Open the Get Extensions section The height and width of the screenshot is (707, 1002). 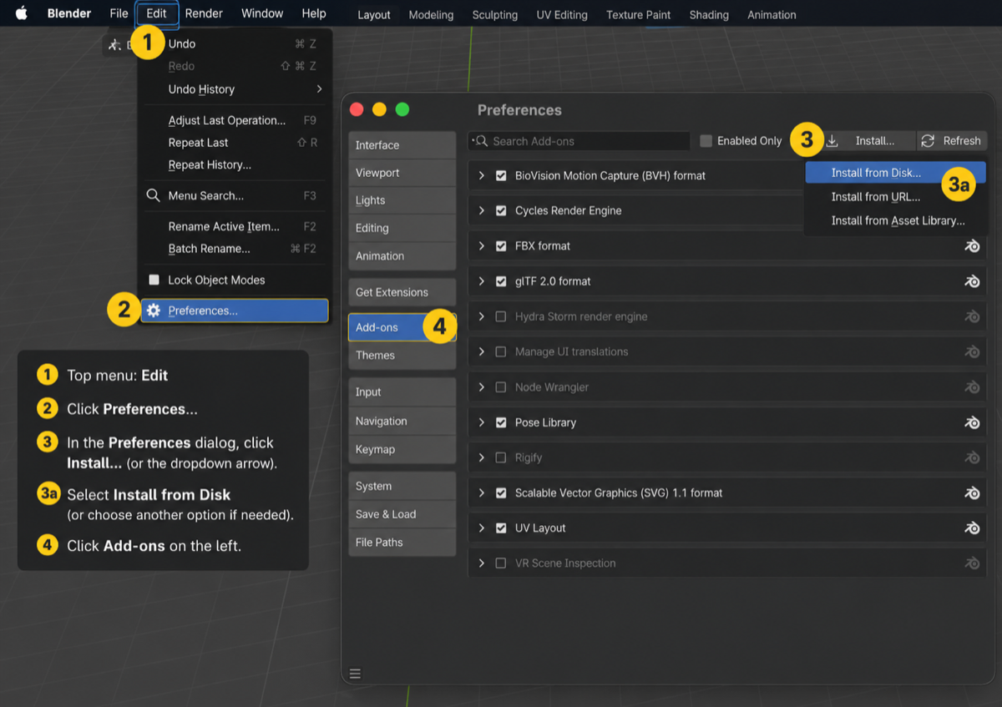point(402,292)
